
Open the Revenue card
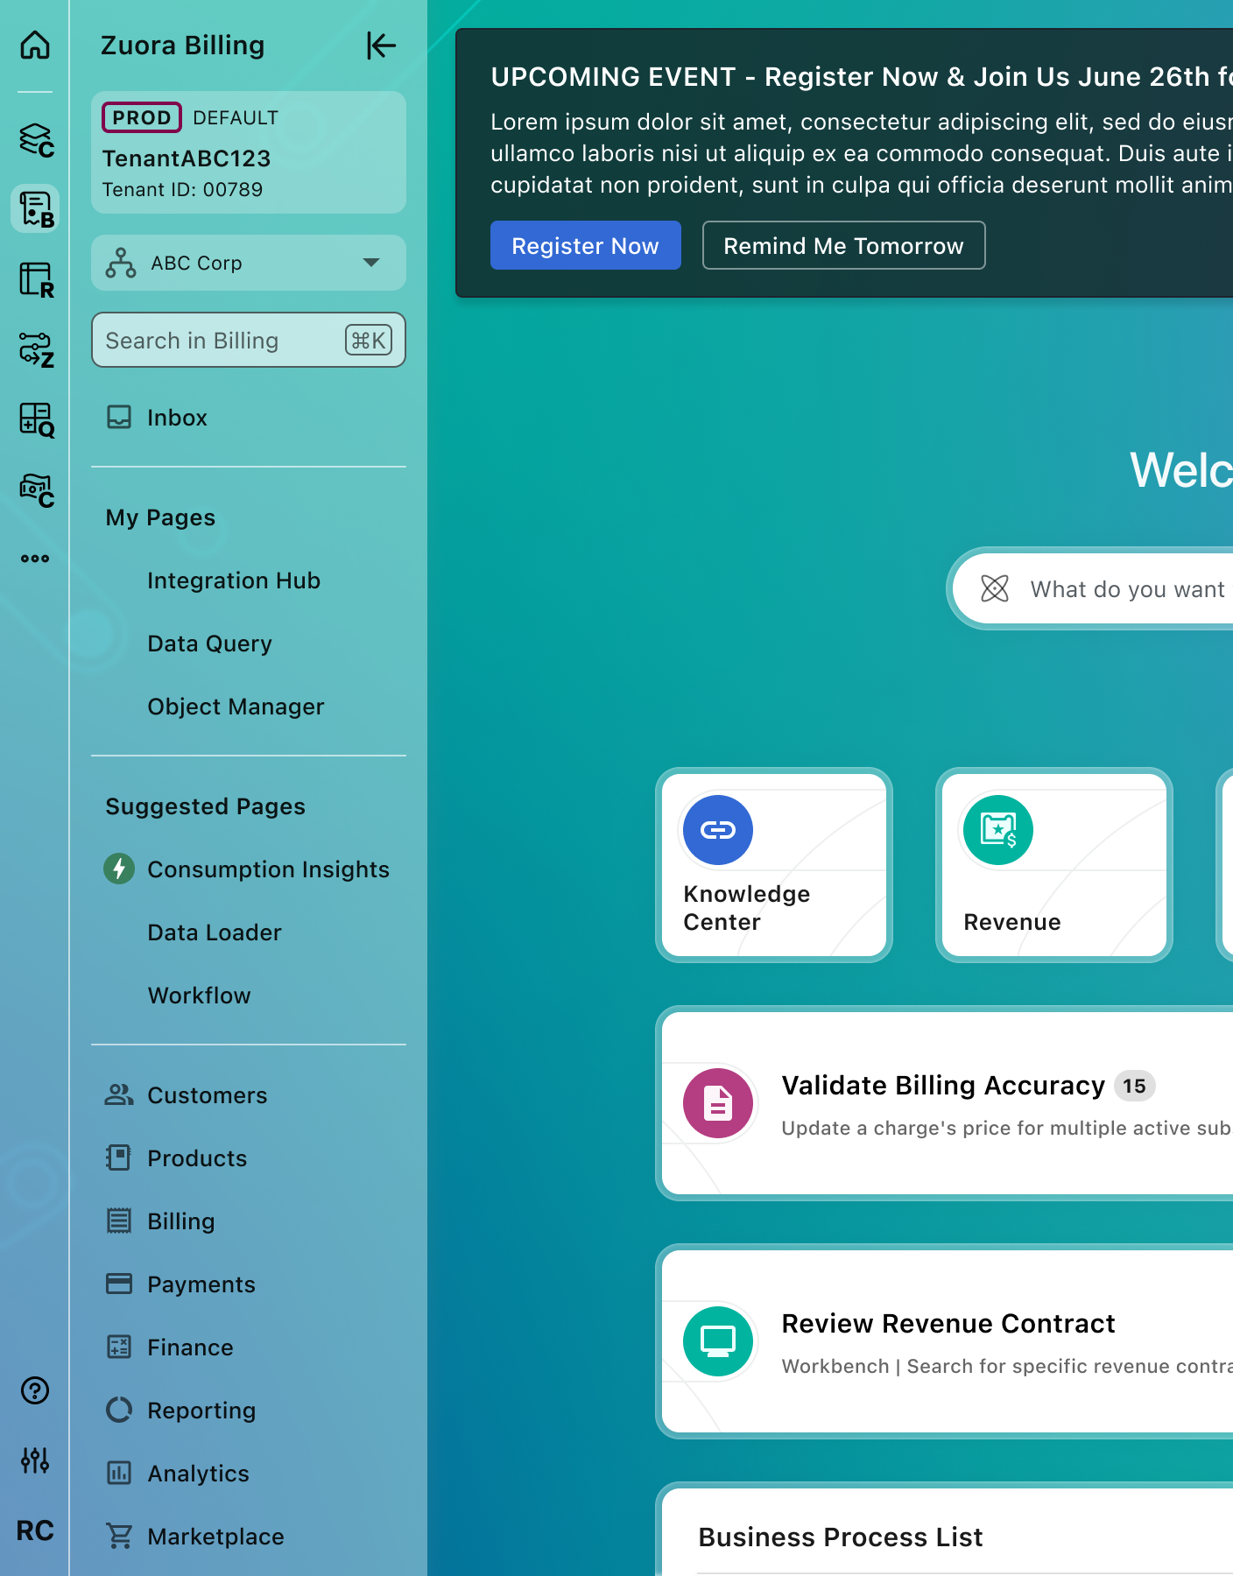point(1054,865)
